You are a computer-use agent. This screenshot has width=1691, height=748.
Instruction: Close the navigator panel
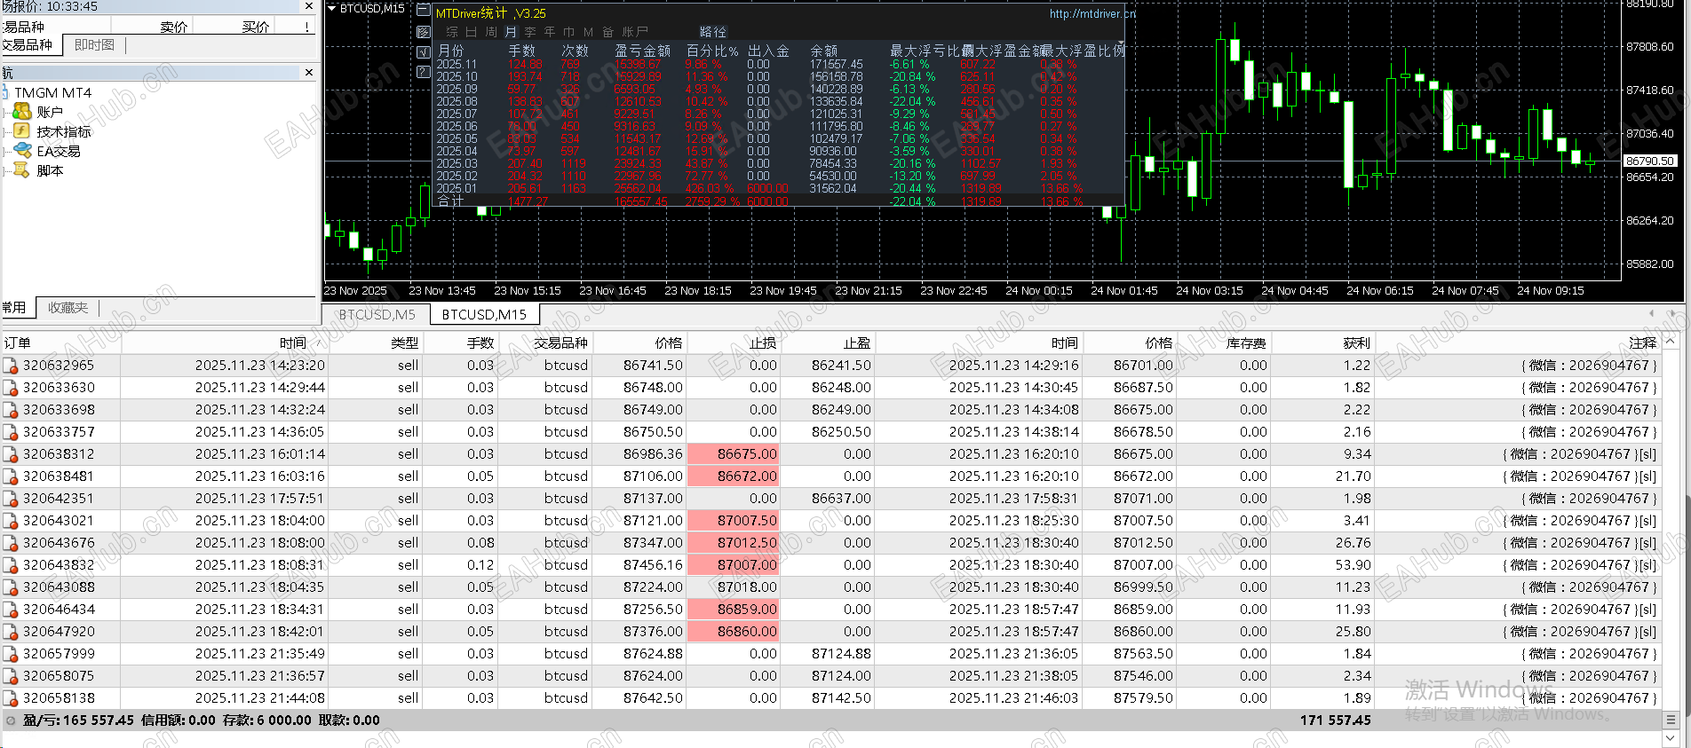pos(309,73)
